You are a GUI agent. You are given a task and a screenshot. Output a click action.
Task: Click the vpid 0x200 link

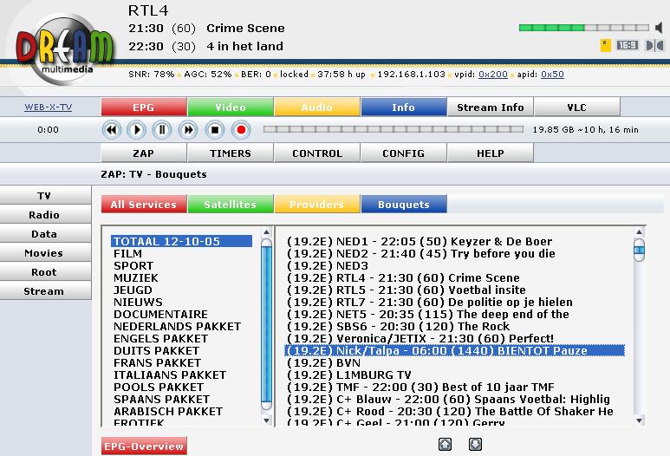click(x=492, y=74)
